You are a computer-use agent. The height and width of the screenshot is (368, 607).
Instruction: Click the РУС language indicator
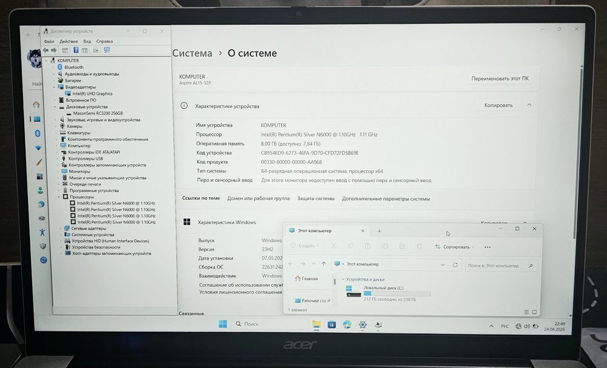tap(505, 326)
